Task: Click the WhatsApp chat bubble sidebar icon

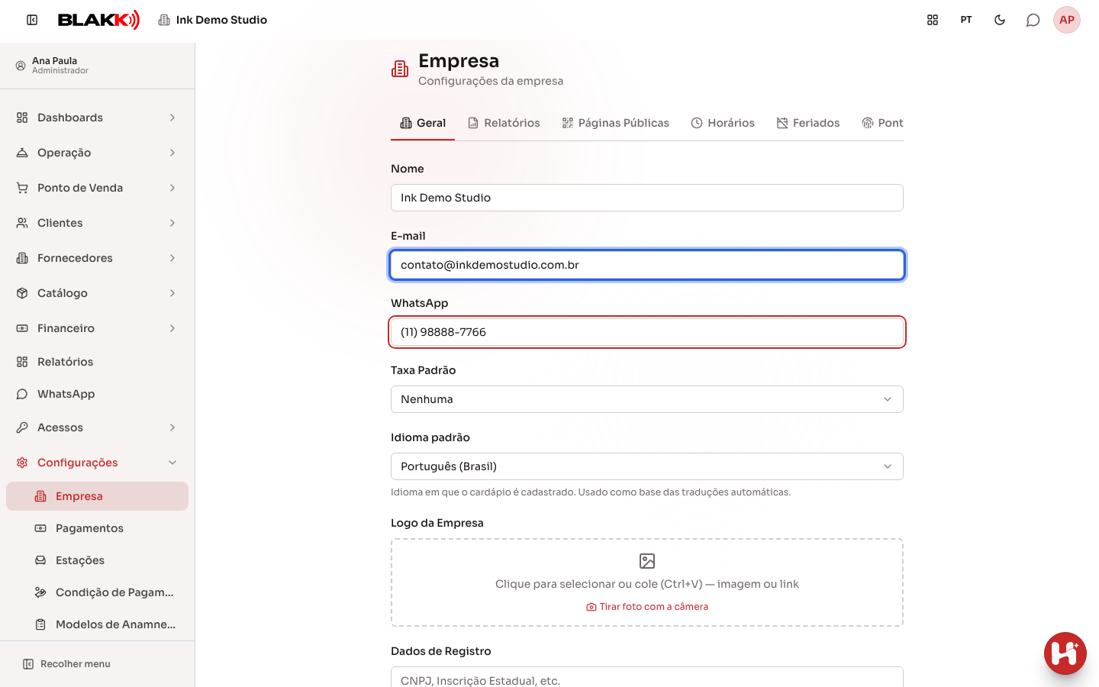Action: coord(22,394)
